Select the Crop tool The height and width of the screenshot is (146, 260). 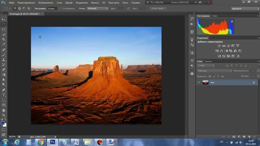click(4, 40)
